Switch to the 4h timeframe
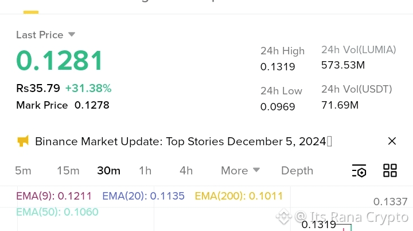 pyautogui.click(x=186, y=170)
